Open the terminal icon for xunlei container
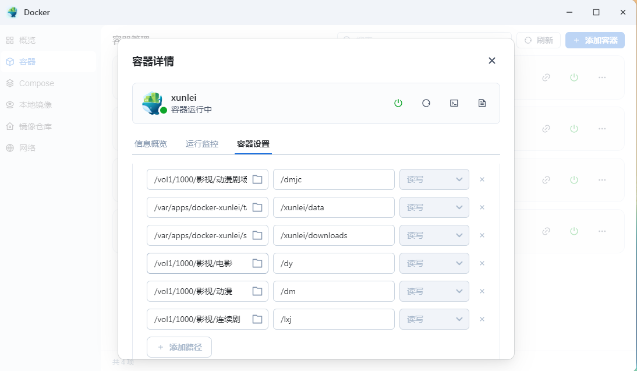 [454, 103]
